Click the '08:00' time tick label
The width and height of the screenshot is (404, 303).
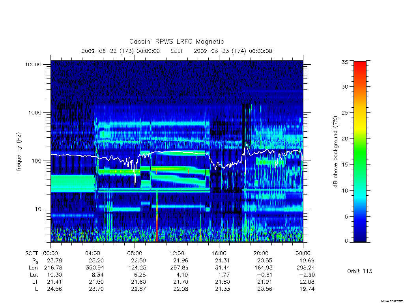[135, 253]
